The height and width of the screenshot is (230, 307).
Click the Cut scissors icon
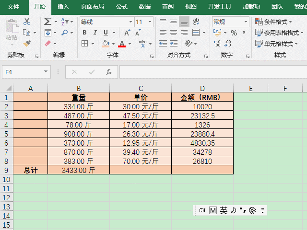(x=27, y=22)
